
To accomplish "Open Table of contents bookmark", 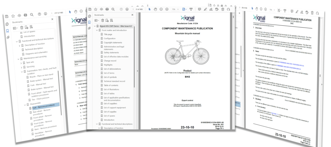I will pos(111,85).
